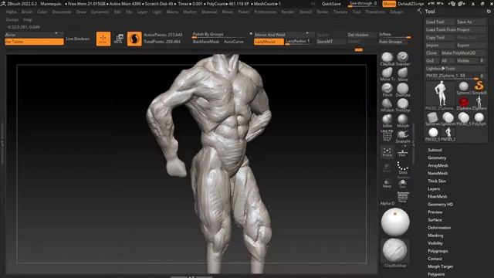Click the Frame view icon
The image size is (494, 278).
tap(387, 152)
